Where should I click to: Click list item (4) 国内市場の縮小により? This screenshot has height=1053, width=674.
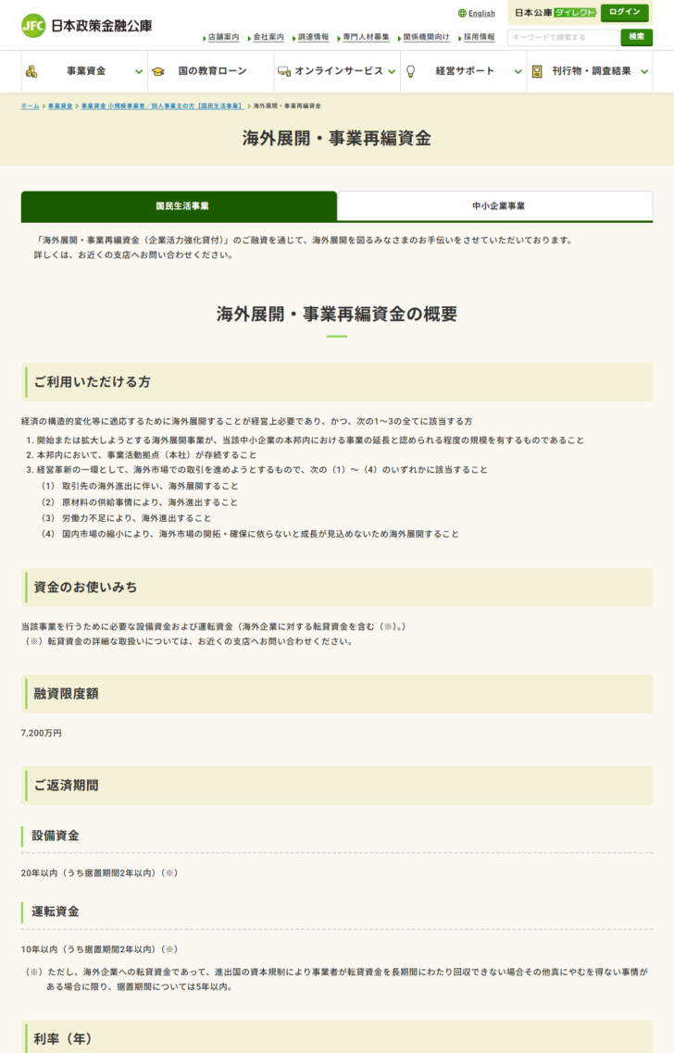click(250, 535)
